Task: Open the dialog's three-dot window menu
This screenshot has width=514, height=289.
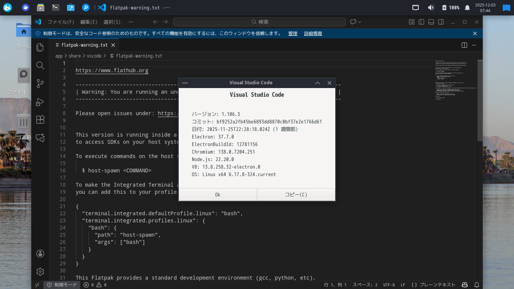Action: [185, 83]
